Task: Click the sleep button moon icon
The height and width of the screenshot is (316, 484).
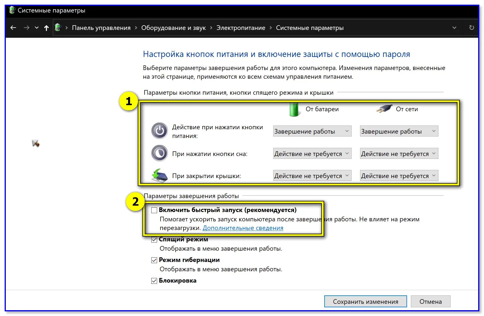Action: click(160, 153)
